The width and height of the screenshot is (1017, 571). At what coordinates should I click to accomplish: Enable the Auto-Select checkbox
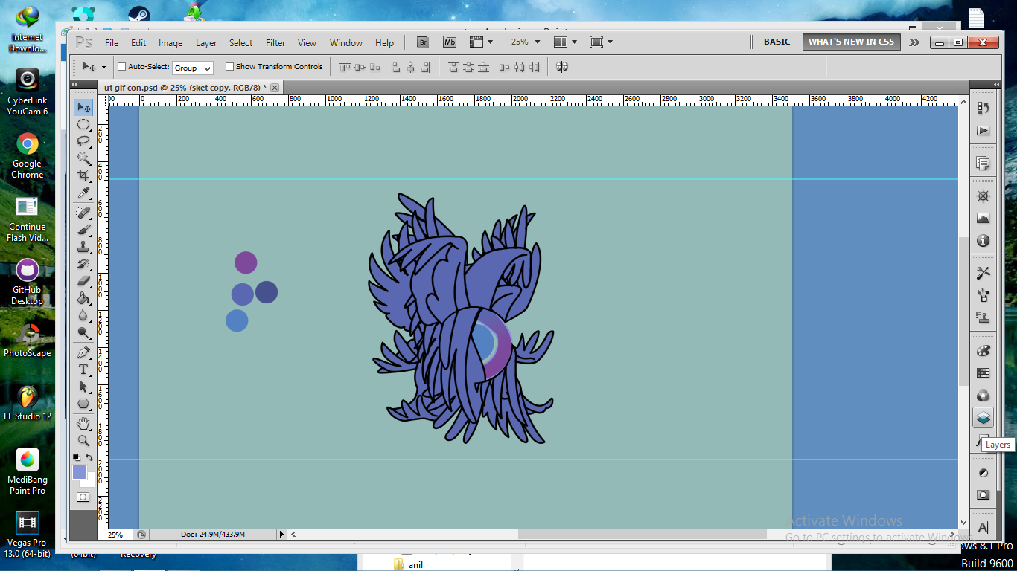click(x=122, y=67)
